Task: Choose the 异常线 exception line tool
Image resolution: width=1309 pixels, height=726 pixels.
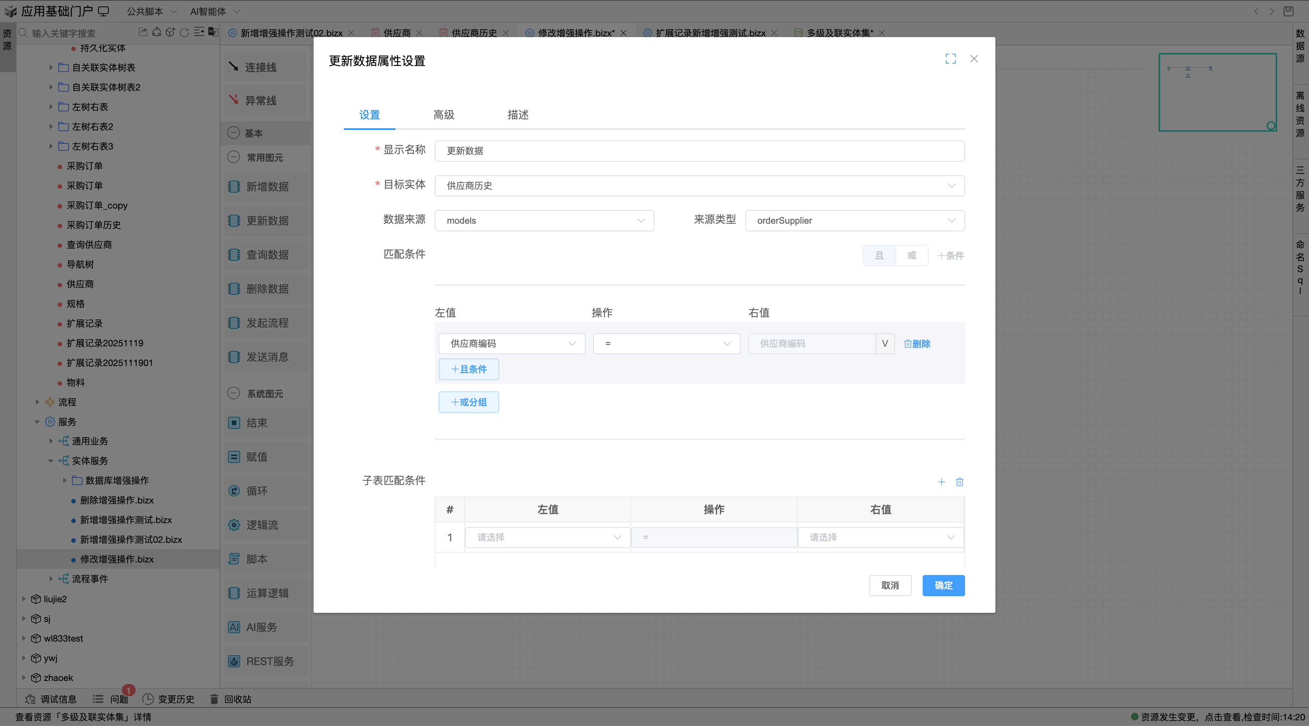Action: click(260, 101)
